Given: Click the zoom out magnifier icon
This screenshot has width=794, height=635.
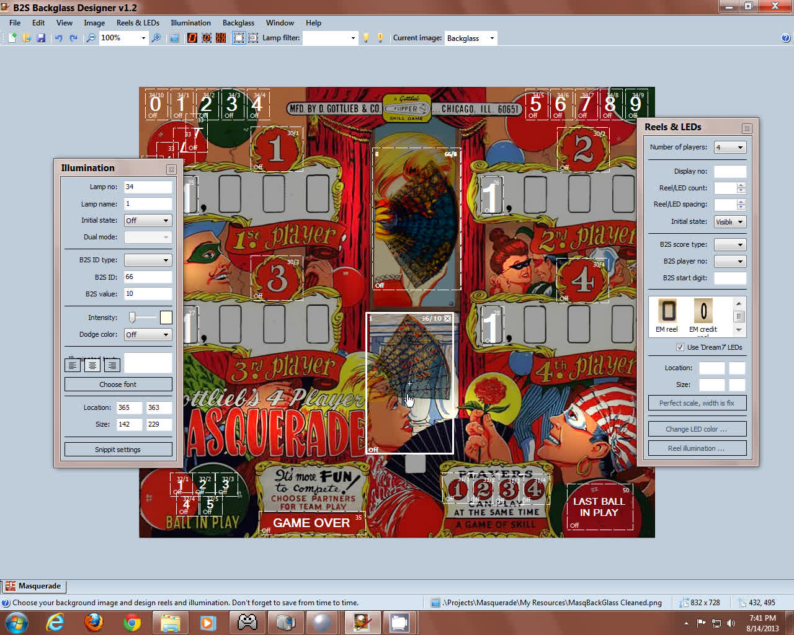Looking at the screenshot, I should pos(91,38).
